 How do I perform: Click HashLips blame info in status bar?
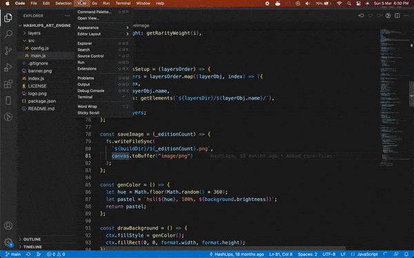(x=237, y=255)
